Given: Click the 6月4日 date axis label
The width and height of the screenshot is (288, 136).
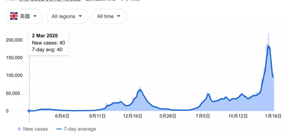Looking at the screenshot, I should point(62,116).
